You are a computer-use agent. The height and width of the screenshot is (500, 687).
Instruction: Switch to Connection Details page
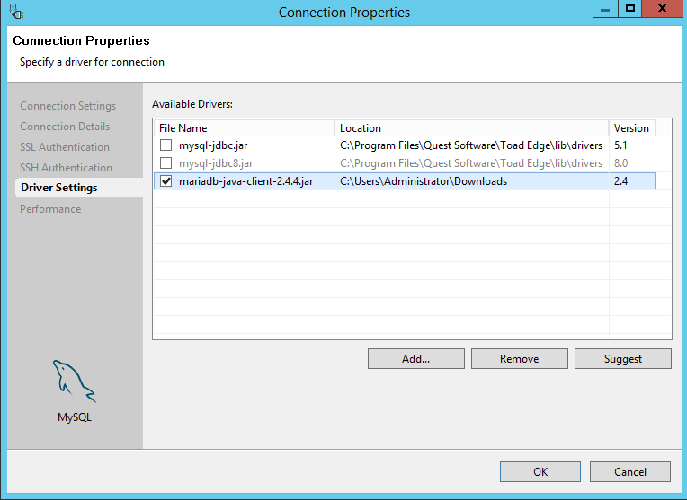tap(65, 127)
